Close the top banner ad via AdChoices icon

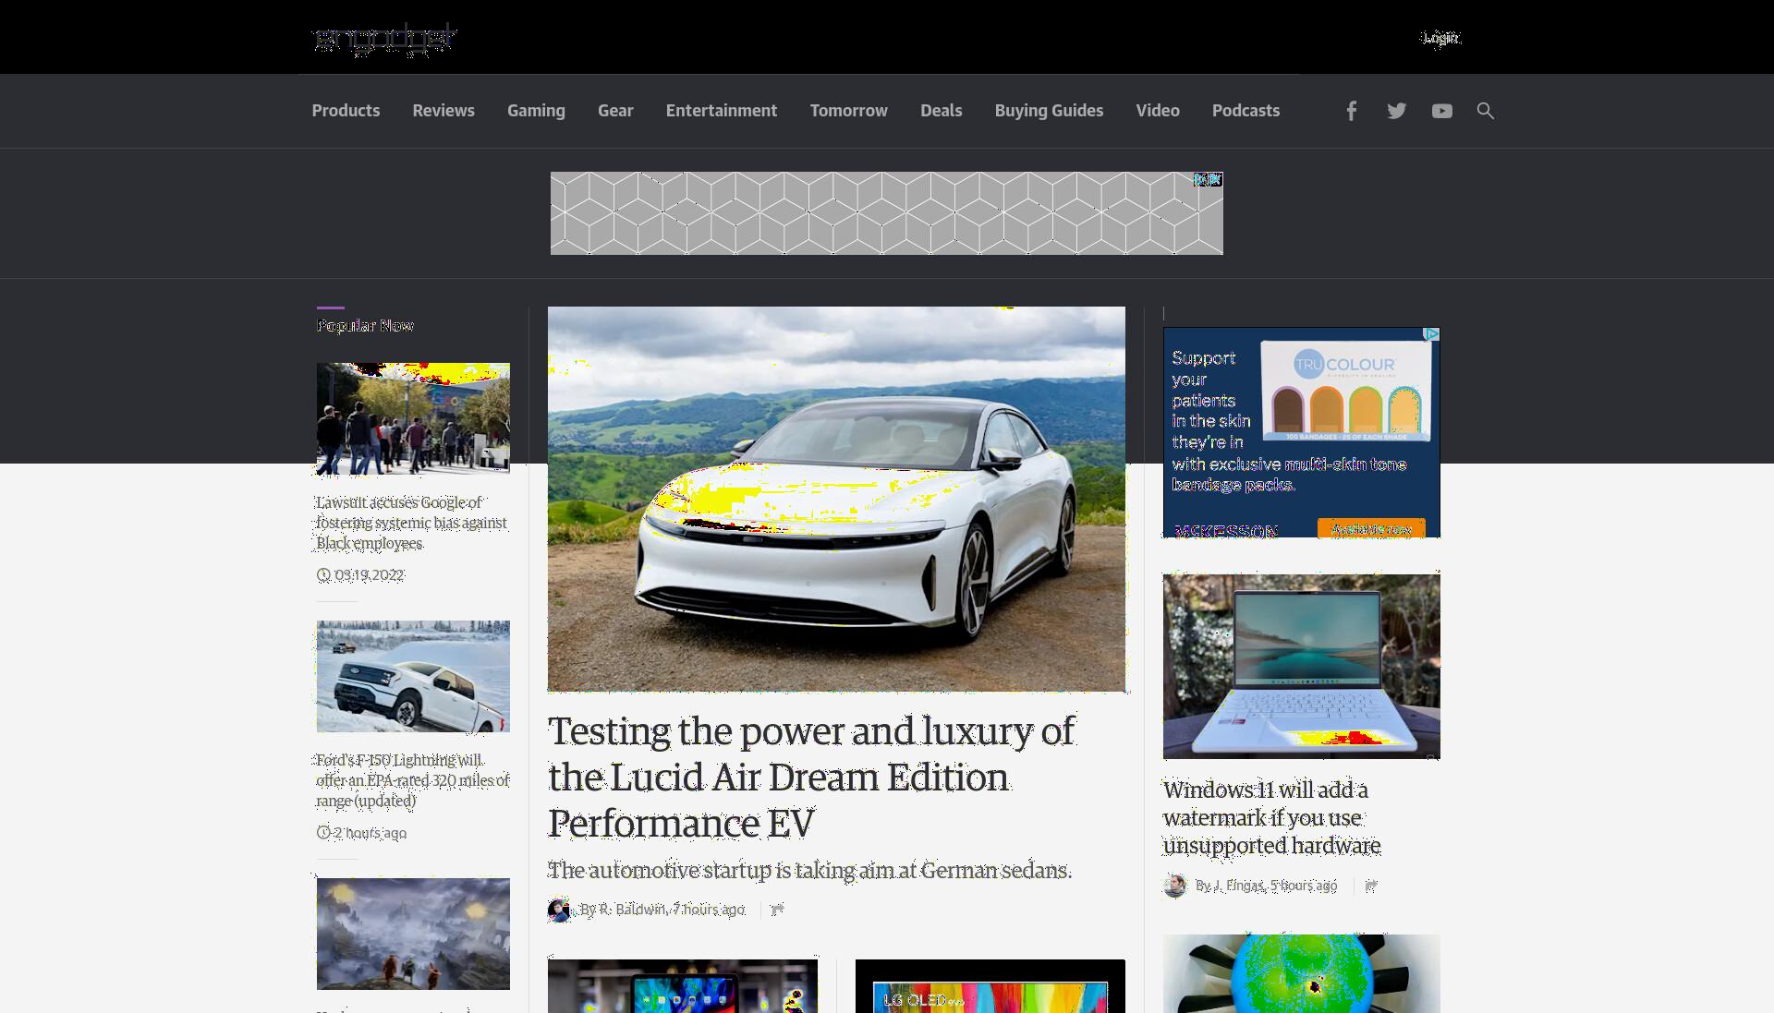[1209, 179]
